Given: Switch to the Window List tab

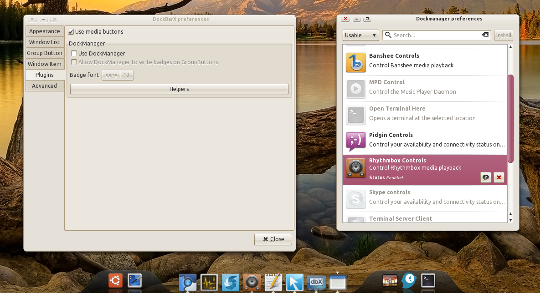Looking at the screenshot, I should pos(44,42).
